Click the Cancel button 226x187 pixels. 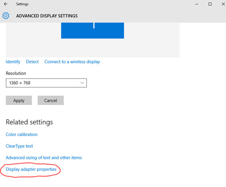(51, 100)
